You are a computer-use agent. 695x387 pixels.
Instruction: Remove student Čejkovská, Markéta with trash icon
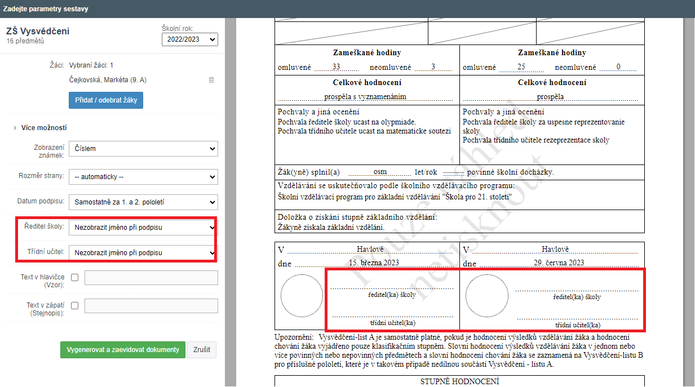pos(211,80)
